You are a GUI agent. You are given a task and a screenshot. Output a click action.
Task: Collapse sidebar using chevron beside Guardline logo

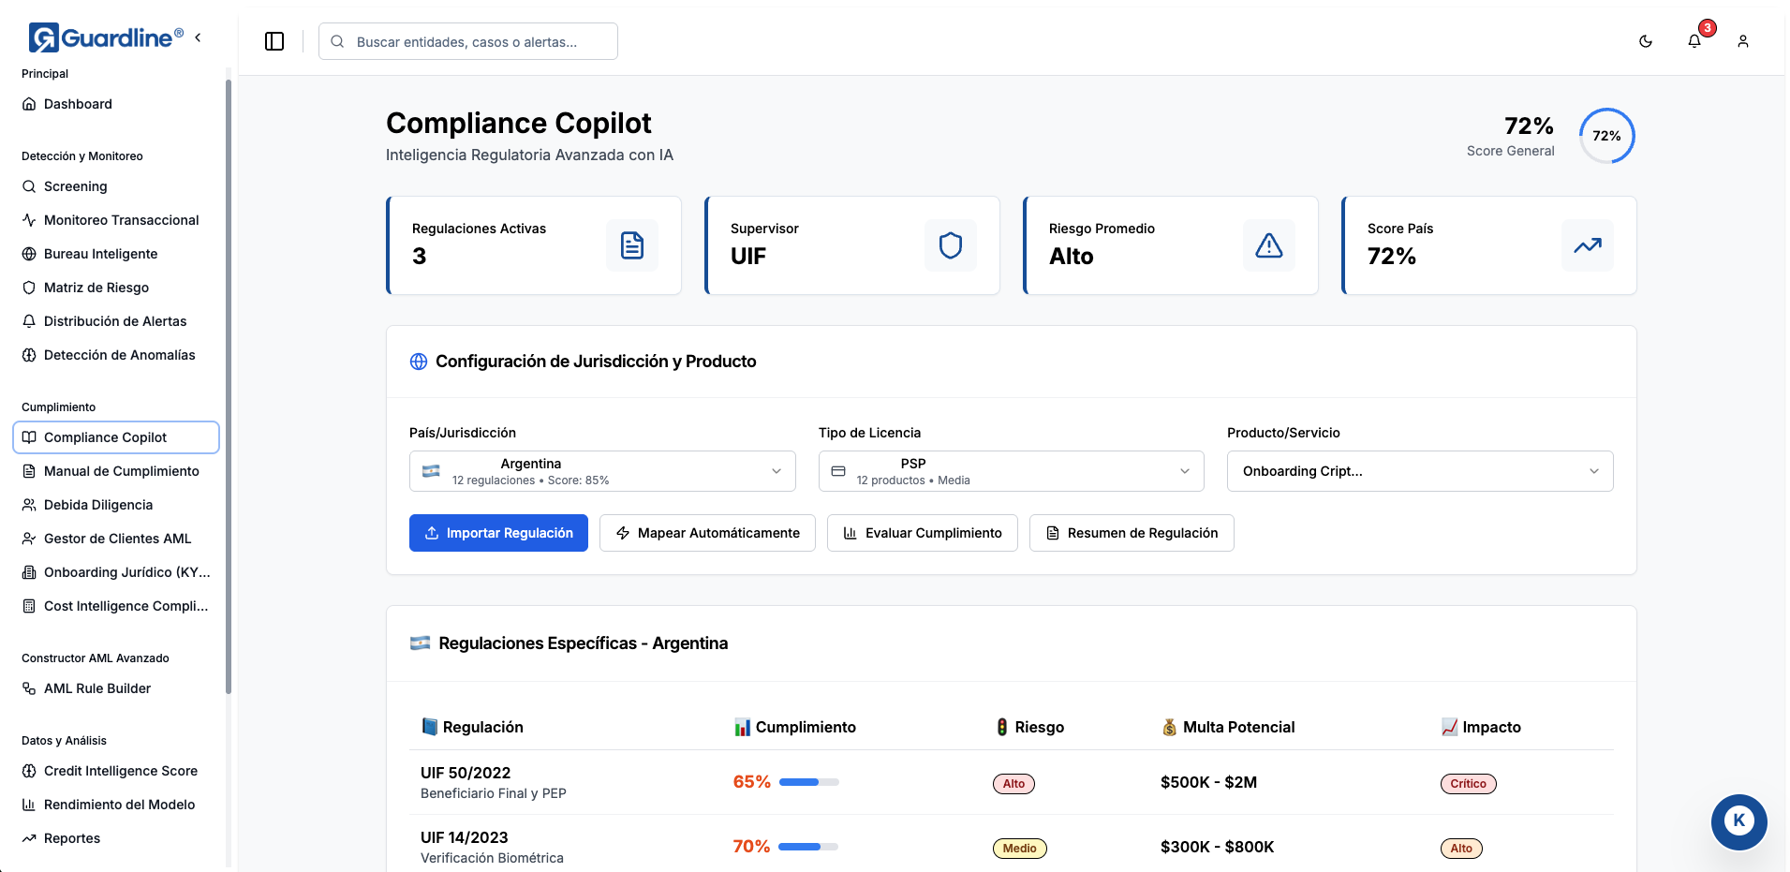[x=198, y=37]
